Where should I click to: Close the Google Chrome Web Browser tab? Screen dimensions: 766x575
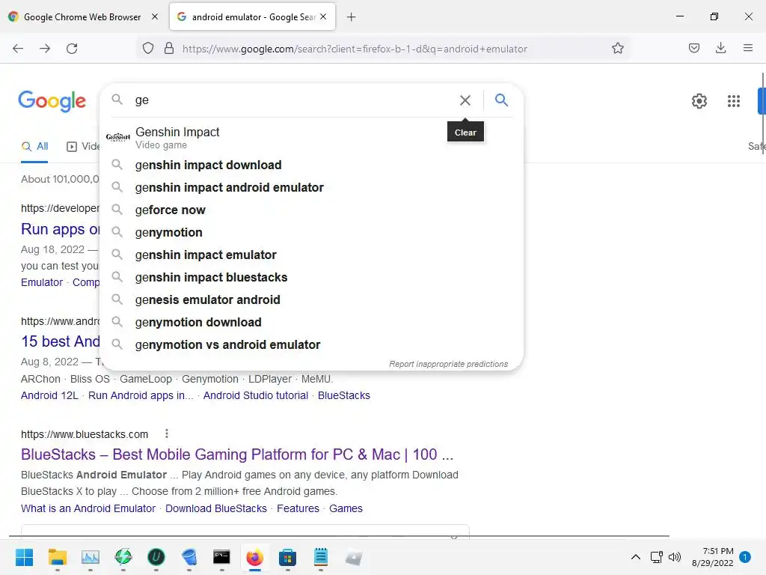pos(155,16)
